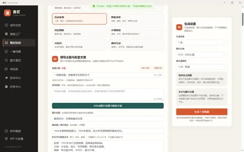Open the 生成张数 dropdown showing 1 张
Screen dimensions: 244x152
202,43
